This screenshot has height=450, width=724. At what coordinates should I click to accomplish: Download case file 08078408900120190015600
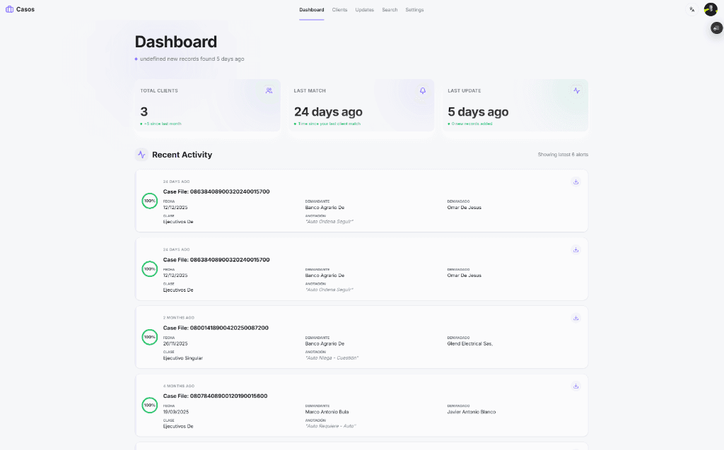[x=576, y=386]
